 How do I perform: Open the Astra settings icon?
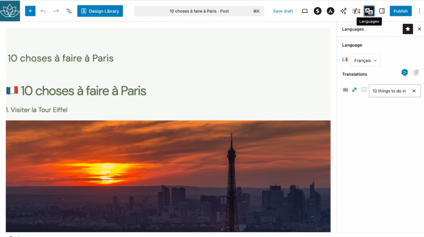point(330,11)
